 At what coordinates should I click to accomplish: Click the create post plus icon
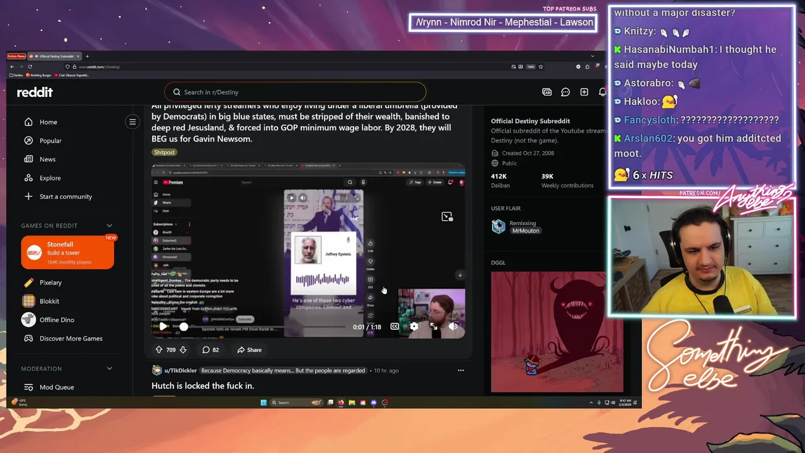point(584,92)
